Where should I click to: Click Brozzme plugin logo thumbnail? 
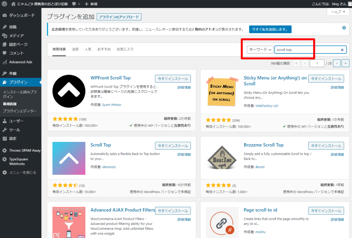(222, 158)
